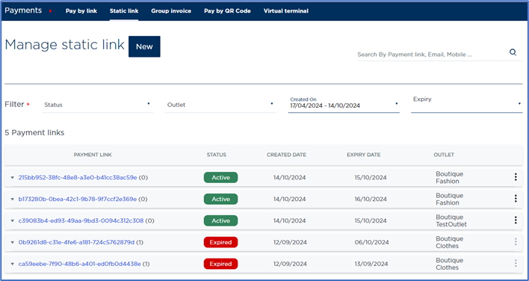Click expiry date 06/10/2024
The image size is (529, 281).
(371, 242)
